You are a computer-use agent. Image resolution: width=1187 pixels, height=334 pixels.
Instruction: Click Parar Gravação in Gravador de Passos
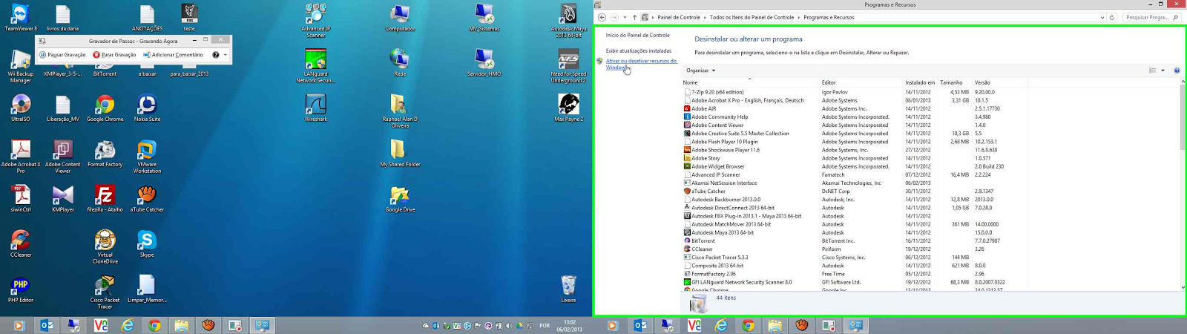tap(114, 55)
